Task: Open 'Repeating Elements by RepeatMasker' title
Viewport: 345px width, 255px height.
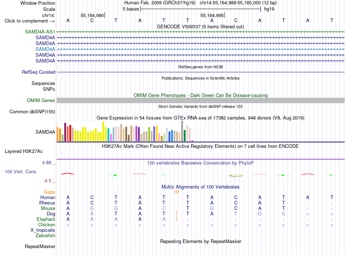Action: (200, 241)
